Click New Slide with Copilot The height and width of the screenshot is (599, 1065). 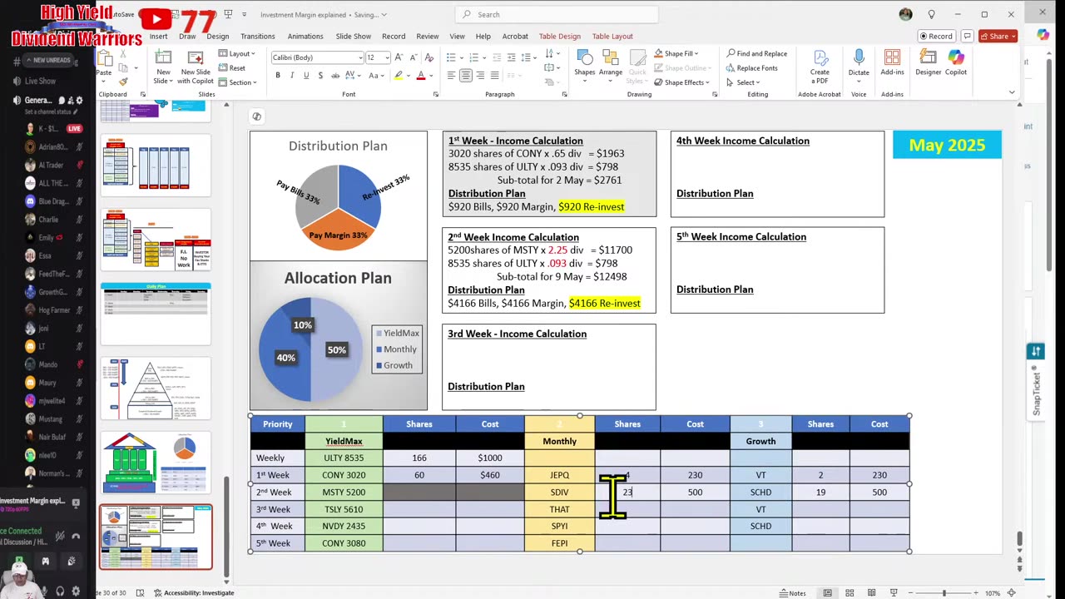(x=196, y=67)
